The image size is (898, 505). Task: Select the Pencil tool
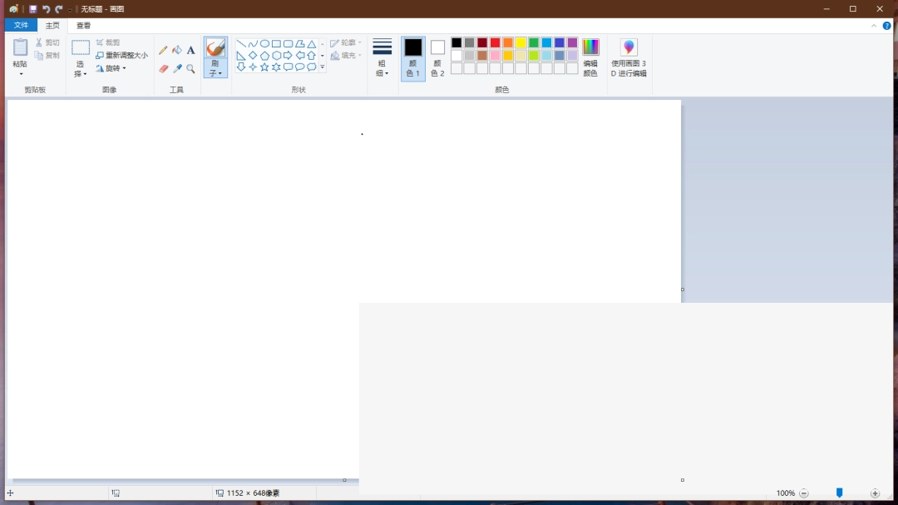(163, 51)
